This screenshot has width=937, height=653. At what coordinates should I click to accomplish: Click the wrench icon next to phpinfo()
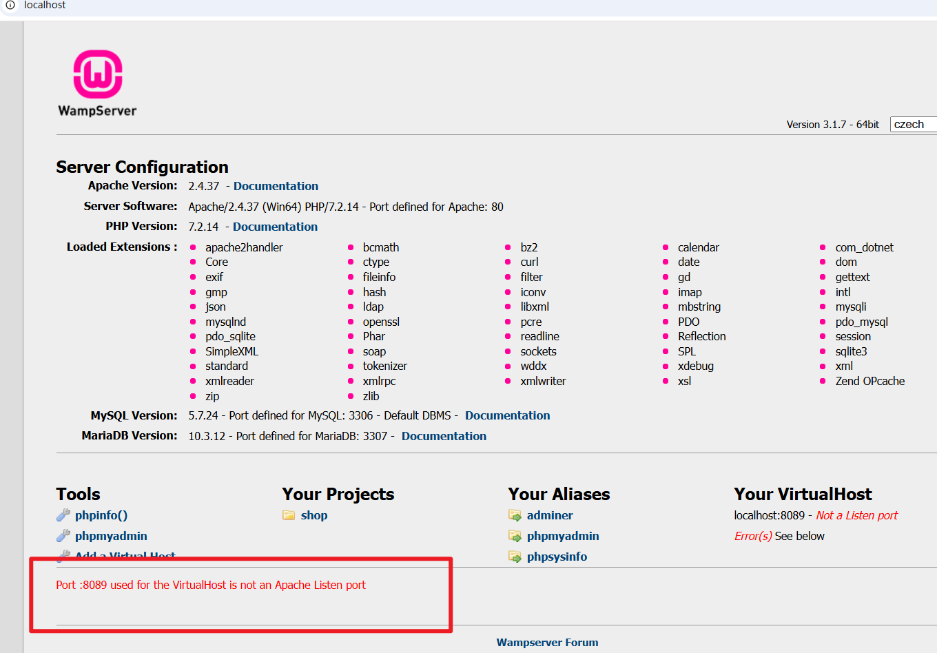click(63, 515)
